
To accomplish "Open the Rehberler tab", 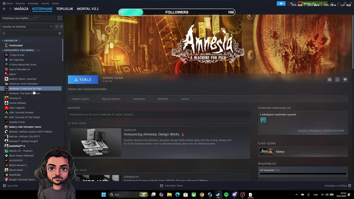I will [x=163, y=99].
